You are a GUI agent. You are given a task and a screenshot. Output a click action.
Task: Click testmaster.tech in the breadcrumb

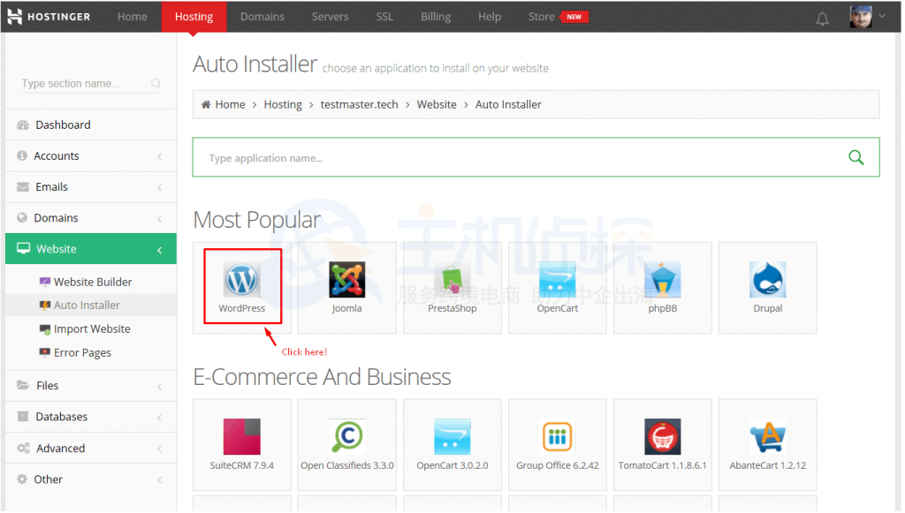[359, 103]
